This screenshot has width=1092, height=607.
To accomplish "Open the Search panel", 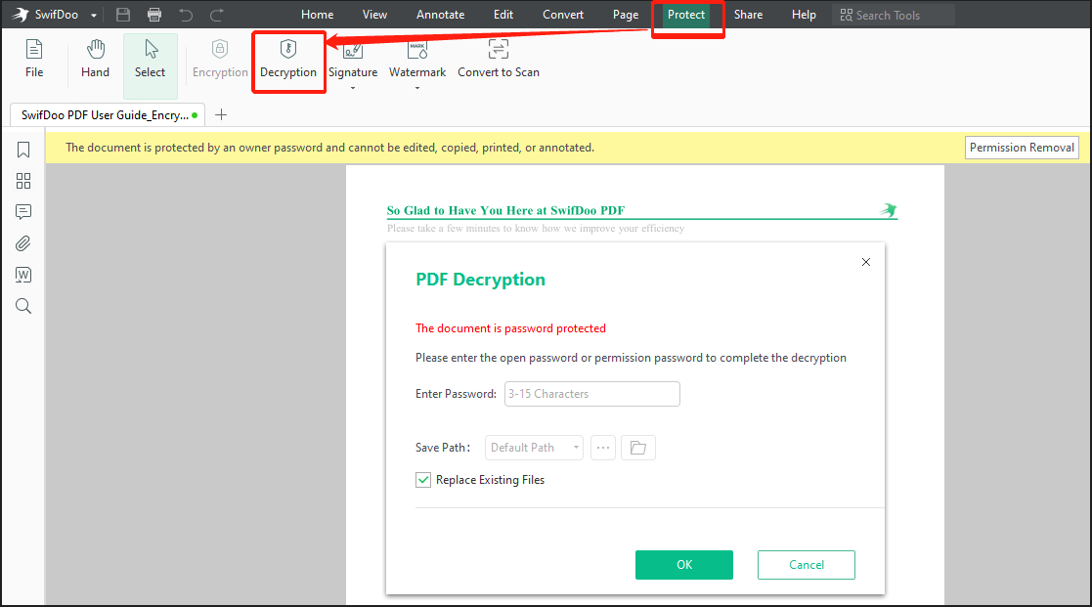I will (23, 305).
